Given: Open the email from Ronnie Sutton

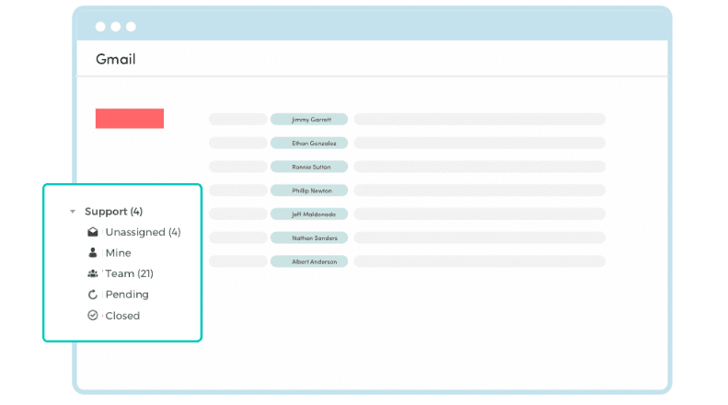Looking at the screenshot, I should click(x=309, y=167).
